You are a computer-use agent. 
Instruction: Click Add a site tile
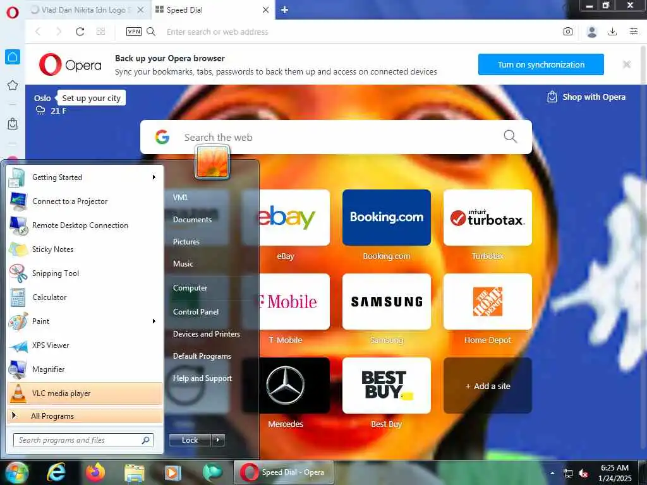click(x=488, y=386)
